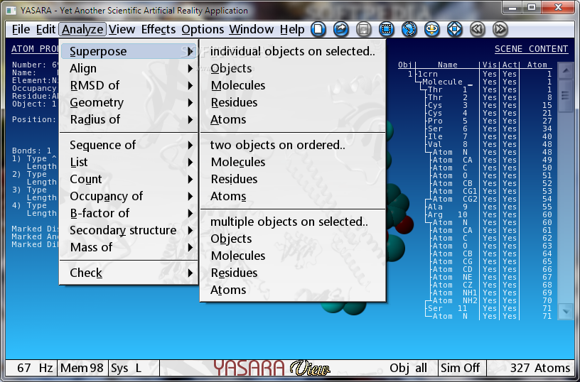Open the File menu
The height and width of the screenshot is (382, 580).
tap(21, 29)
